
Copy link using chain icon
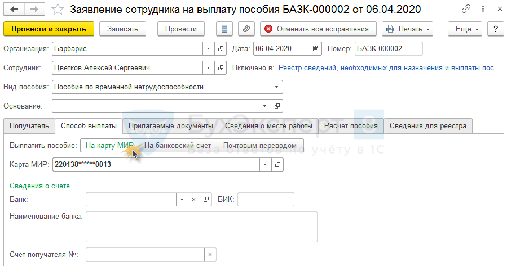click(466, 10)
